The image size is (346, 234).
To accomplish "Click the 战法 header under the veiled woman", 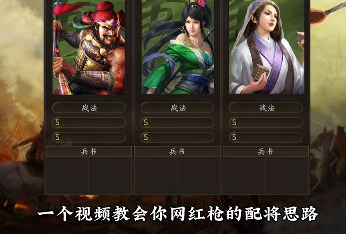I will (266, 108).
